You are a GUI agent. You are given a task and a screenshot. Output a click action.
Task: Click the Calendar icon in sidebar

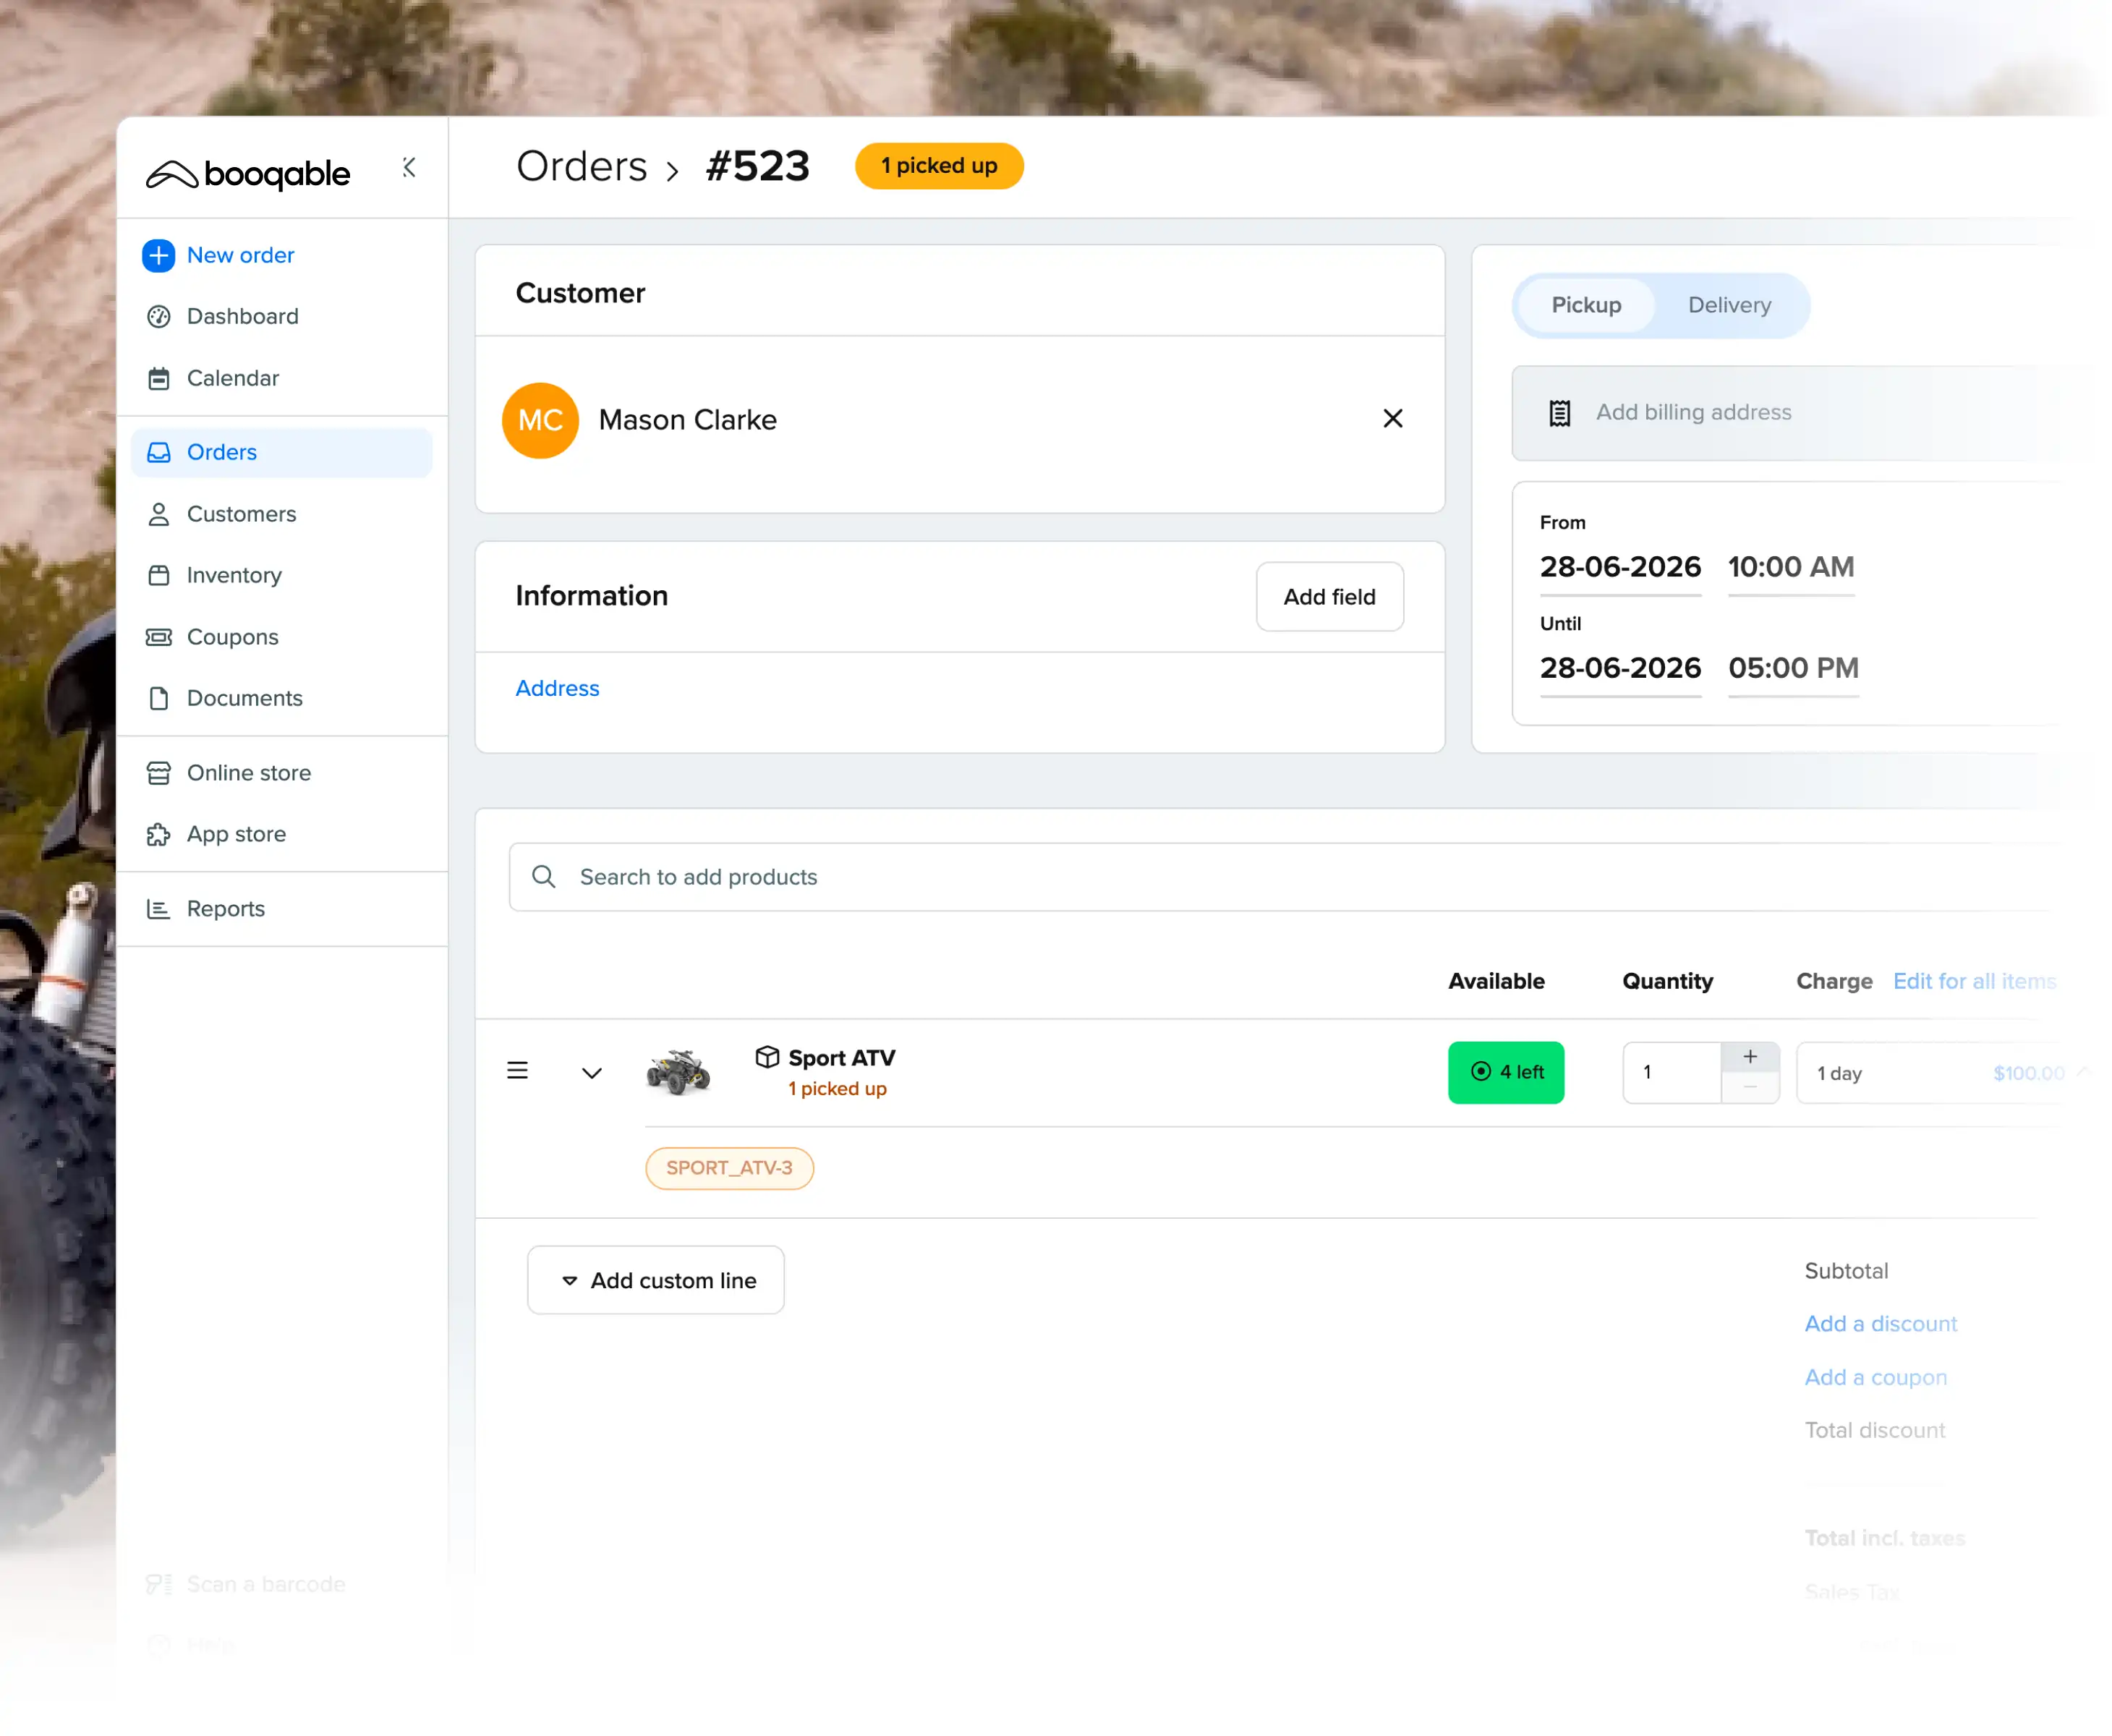click(158, 378)
